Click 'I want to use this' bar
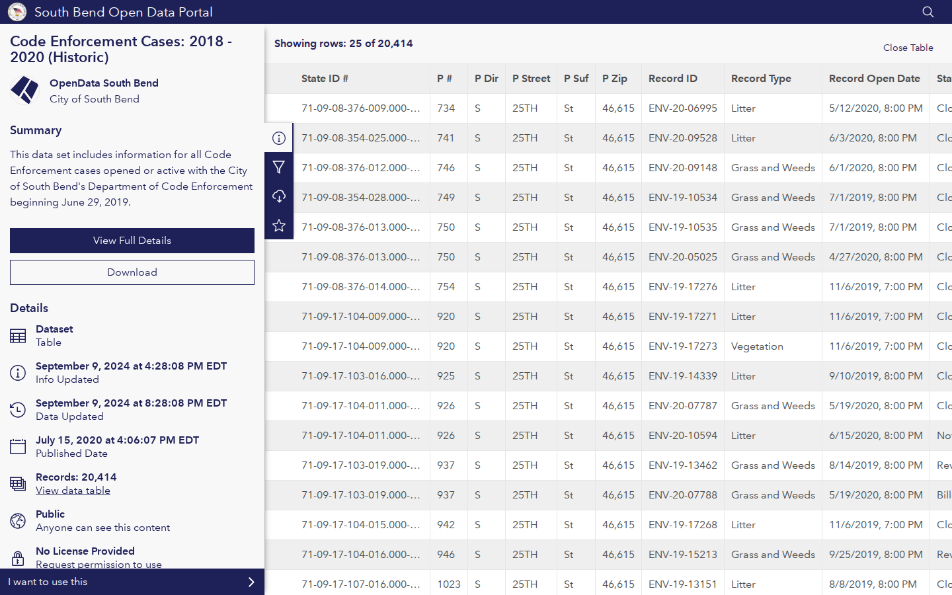 point(132,582)
